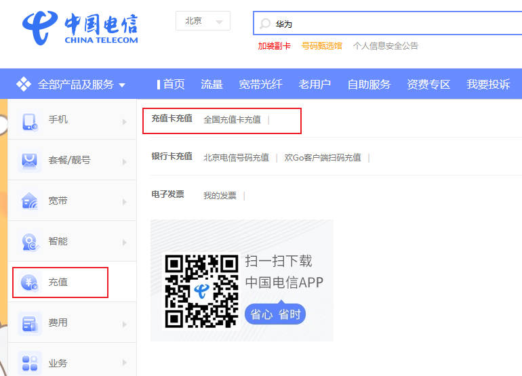Click the 套餐/靓号 envelope icon
Screen dimensions: 522x376
[x=29, y=161]
